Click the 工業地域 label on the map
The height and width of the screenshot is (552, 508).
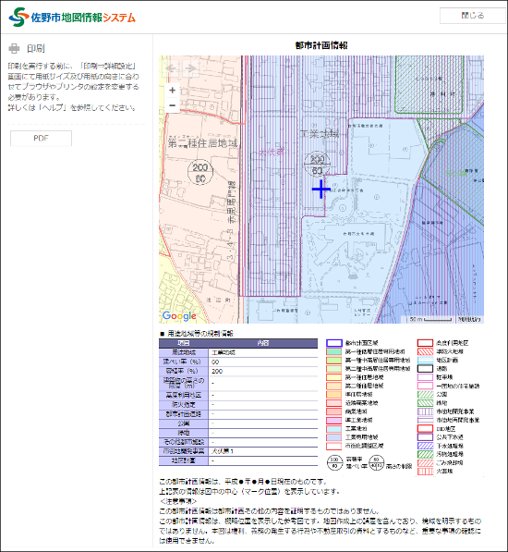[x=320, y=134]
